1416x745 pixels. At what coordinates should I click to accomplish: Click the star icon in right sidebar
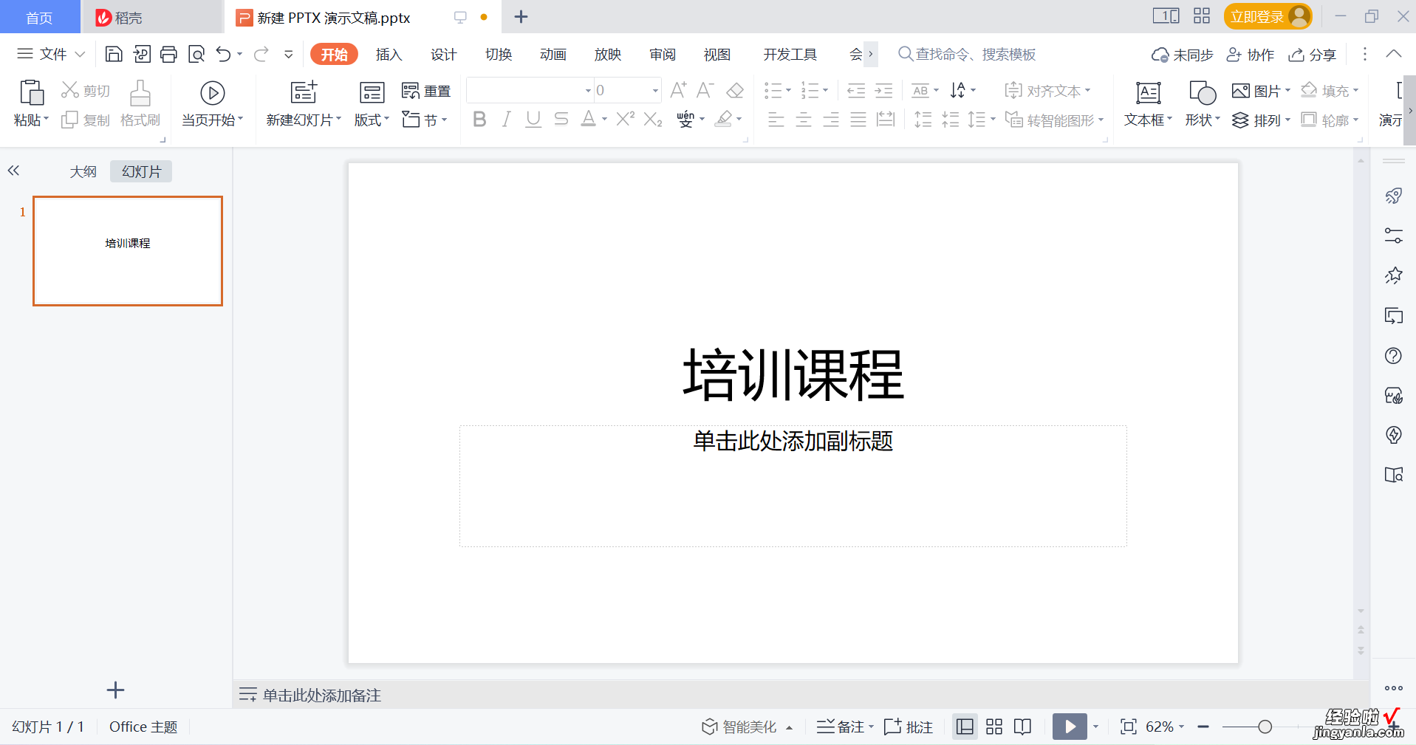click(x=1393, y=275)
